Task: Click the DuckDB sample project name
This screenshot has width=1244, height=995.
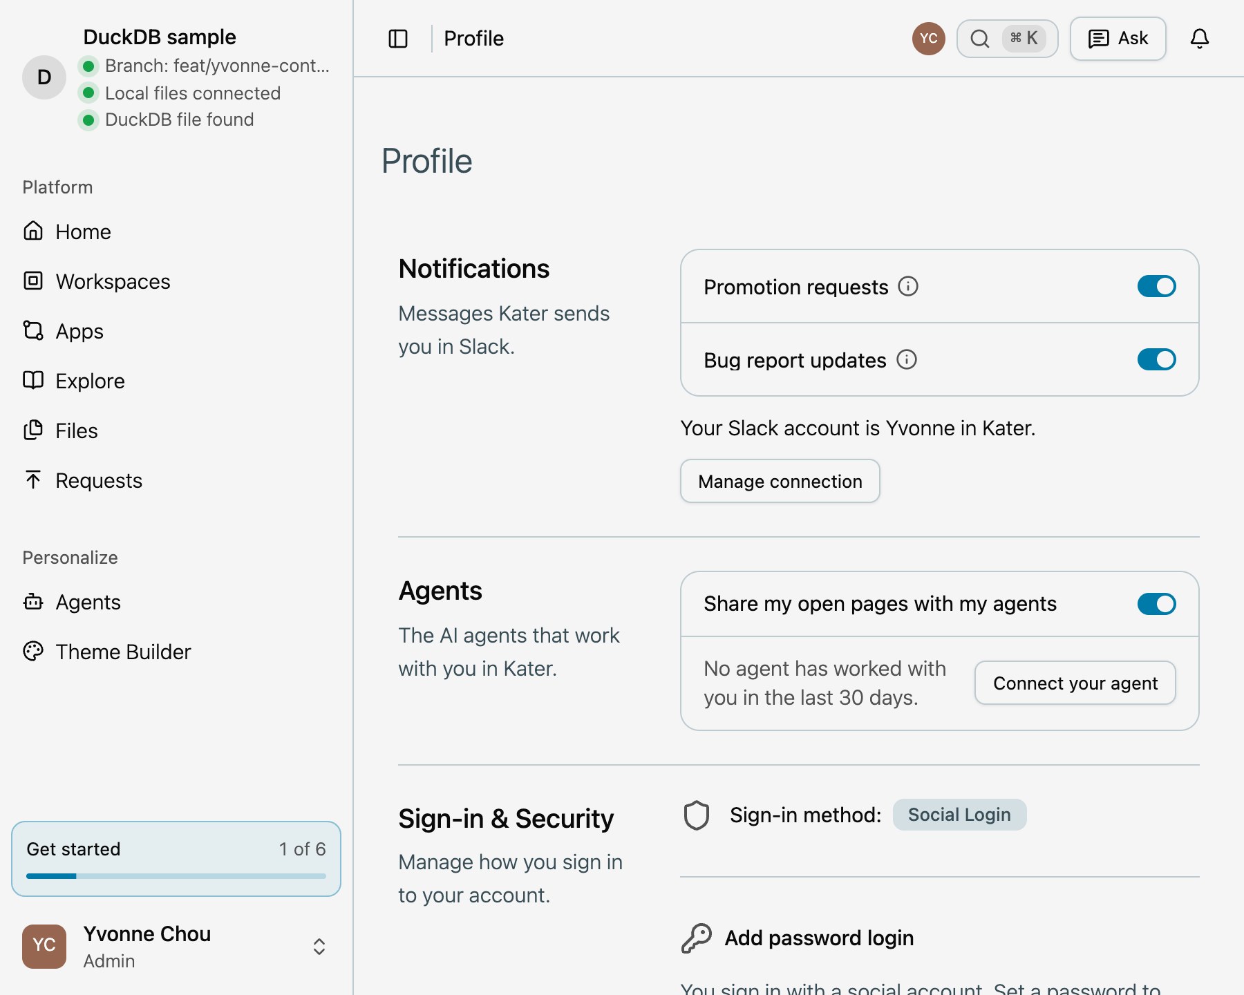Action: (160, 37)
